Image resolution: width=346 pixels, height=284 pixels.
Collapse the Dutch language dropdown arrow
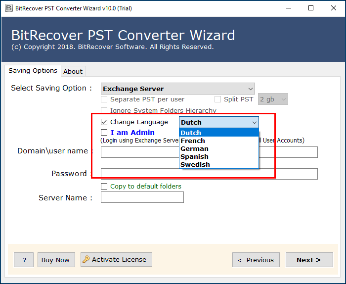254,122
